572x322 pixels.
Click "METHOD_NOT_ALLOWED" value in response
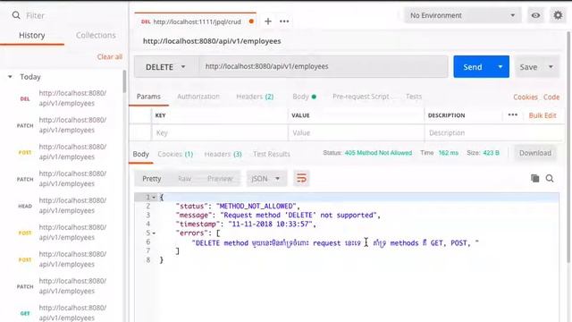tap(256, 206)
